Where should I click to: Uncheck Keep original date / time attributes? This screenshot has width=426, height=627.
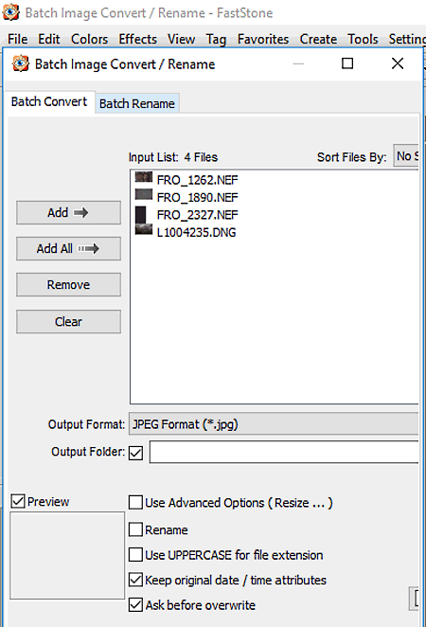136,580
